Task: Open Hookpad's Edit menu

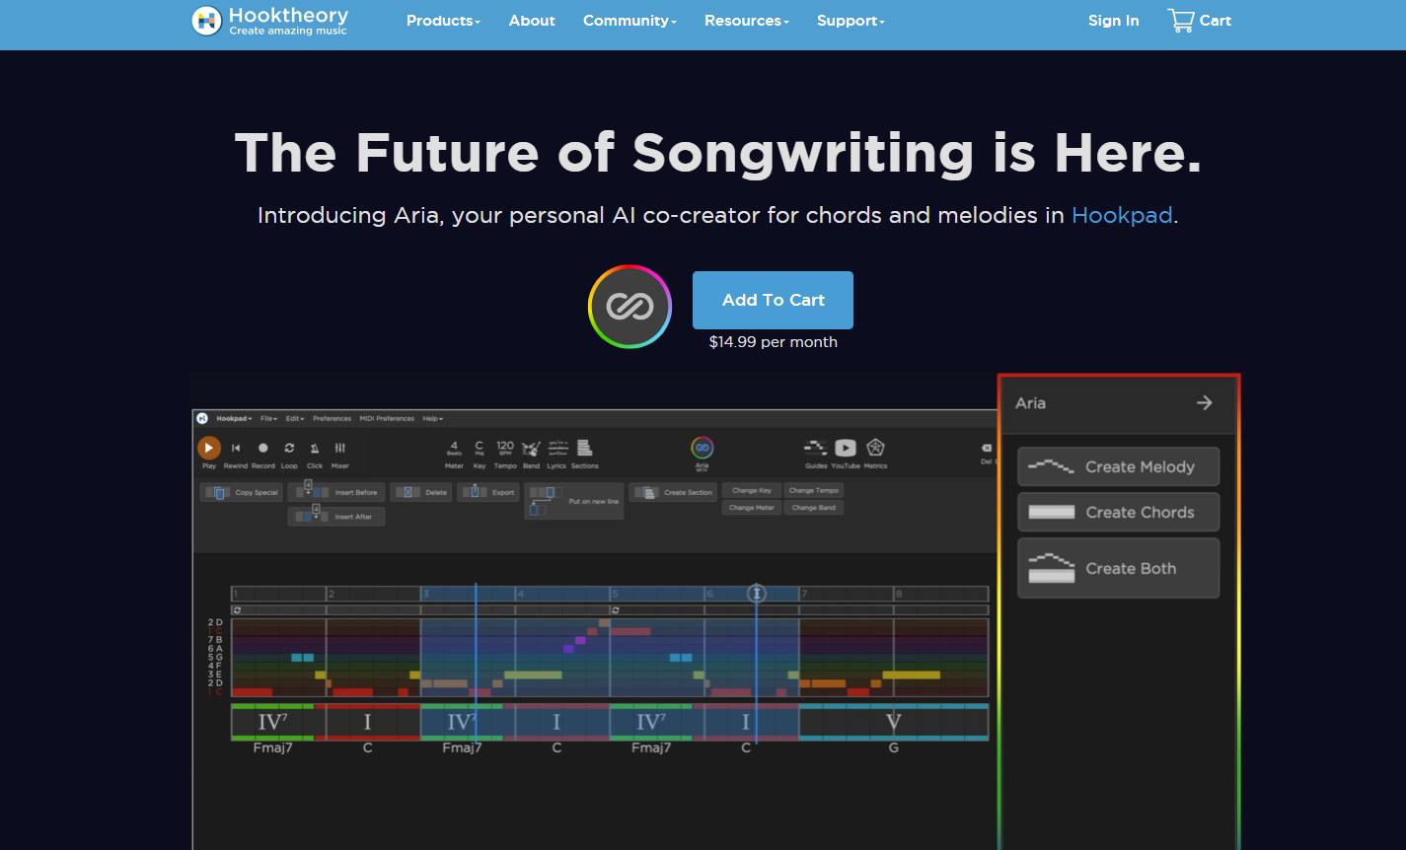Action: pos(293,418)
